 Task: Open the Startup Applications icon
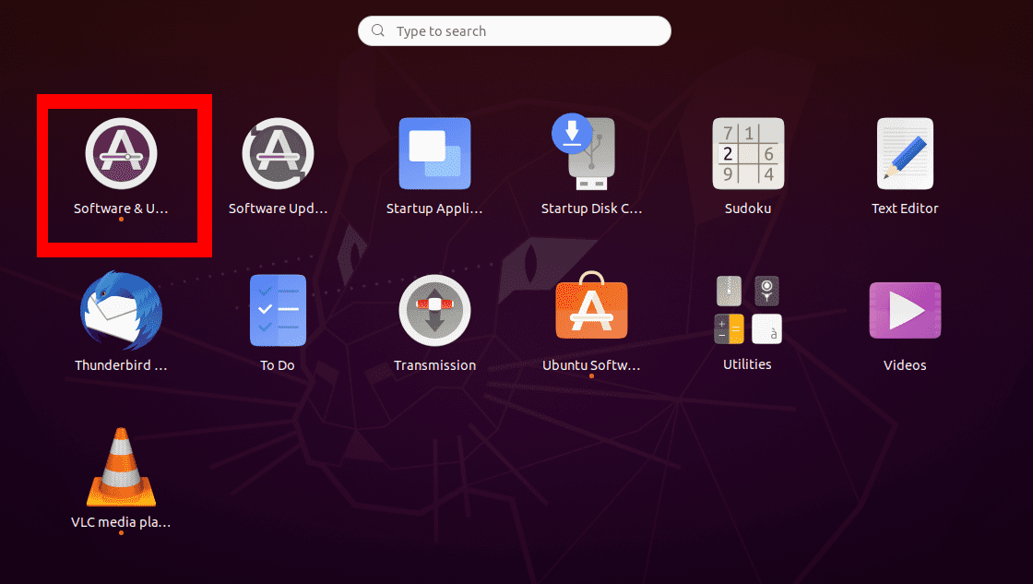[x=434, y=154]
